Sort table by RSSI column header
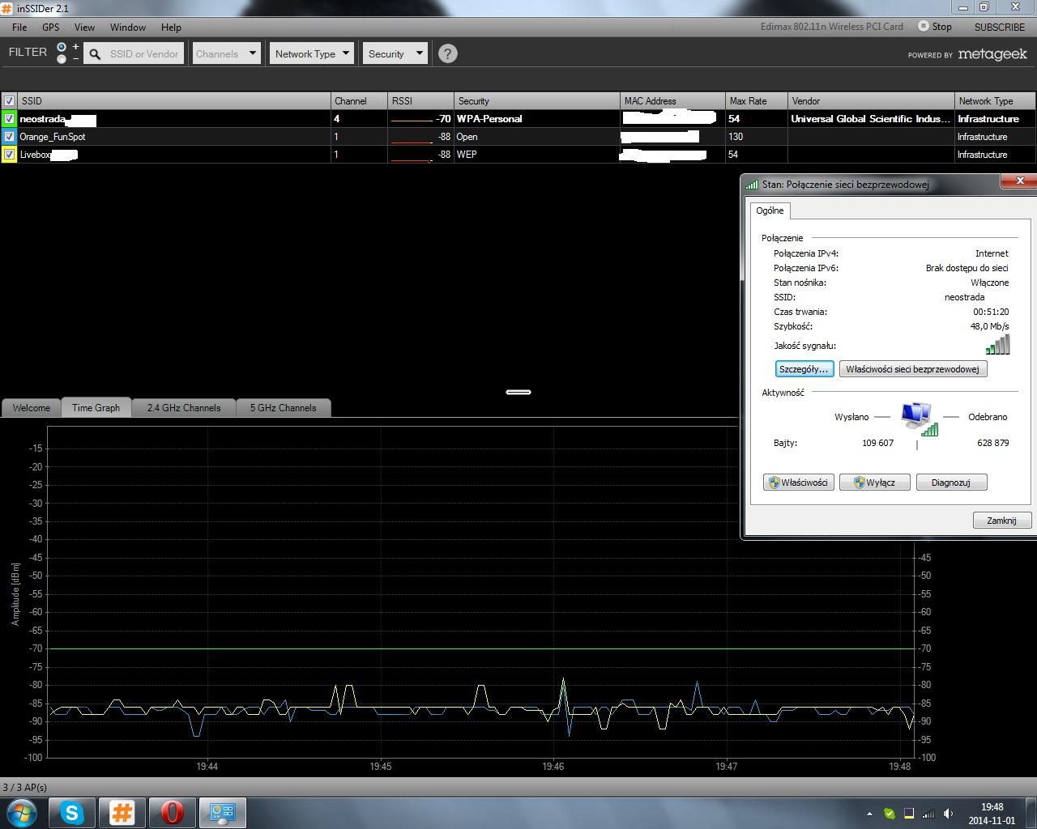 tap(420, 101)
